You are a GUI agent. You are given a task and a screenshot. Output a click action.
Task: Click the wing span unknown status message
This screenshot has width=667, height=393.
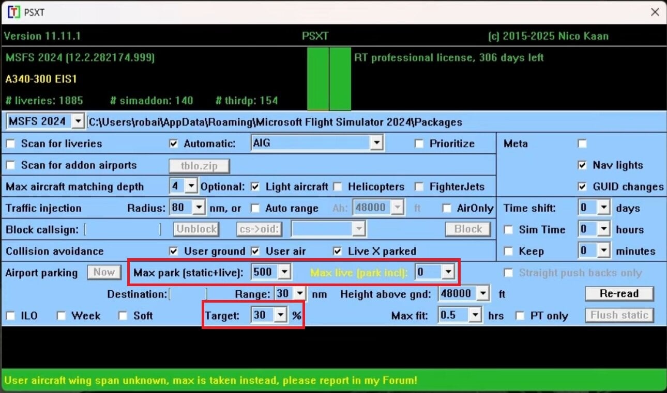[210, 381]
